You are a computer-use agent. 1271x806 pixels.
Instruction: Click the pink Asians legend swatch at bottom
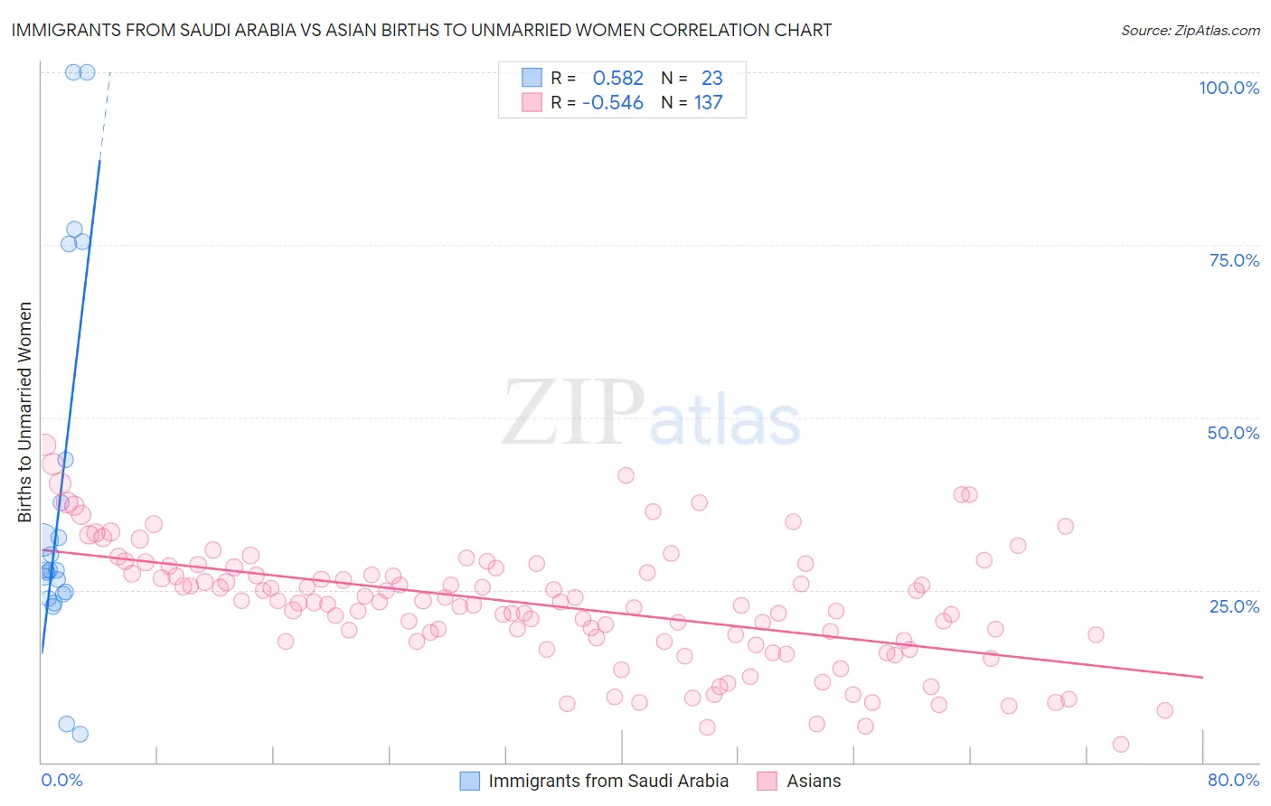[x=767, y=781]
